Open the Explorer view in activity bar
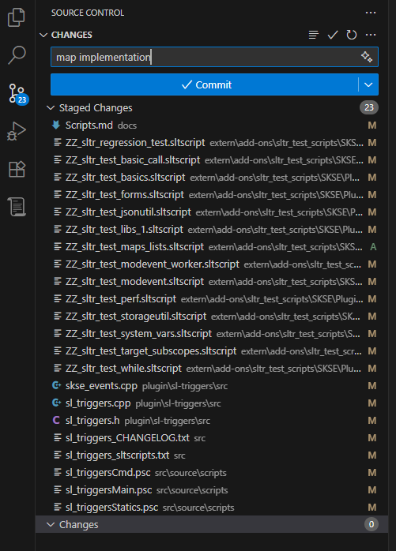This screenshot has height=551, width=396. click(16, 17)
